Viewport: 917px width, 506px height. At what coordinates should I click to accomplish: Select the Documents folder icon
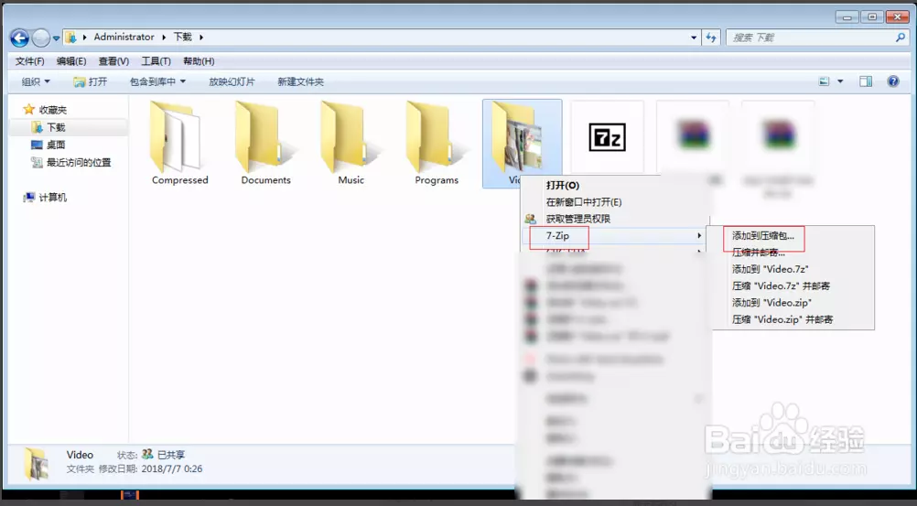click(x=264, y=137)
